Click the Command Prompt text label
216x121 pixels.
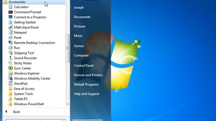[28, 12]
